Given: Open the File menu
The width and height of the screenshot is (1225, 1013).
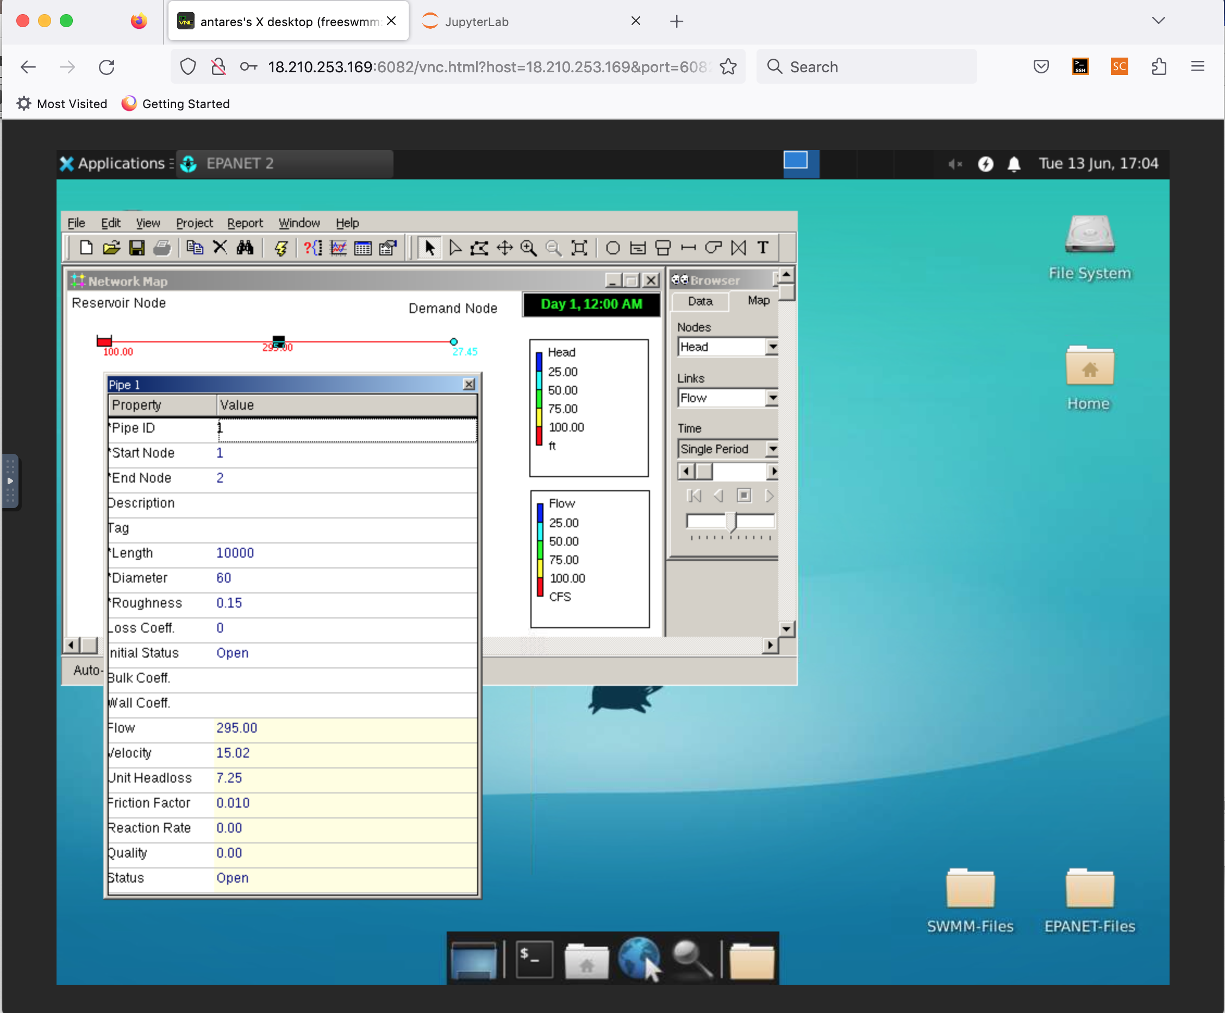Looking at the screenshot, I should point(77,223).
